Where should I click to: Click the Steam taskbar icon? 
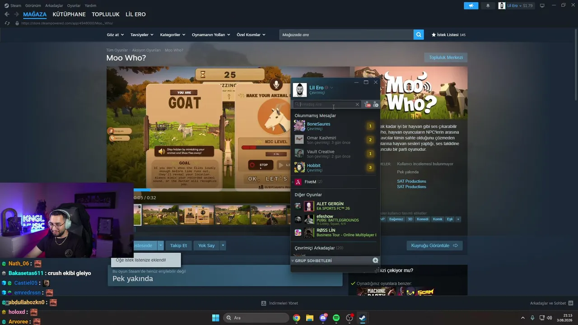click(x=362, y=318)
